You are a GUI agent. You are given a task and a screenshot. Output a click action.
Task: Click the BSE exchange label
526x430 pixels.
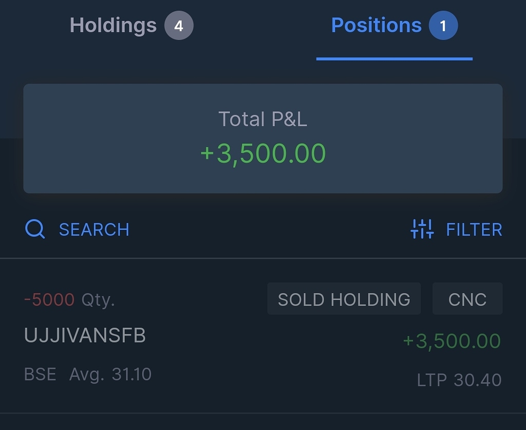tap(40, 375)
